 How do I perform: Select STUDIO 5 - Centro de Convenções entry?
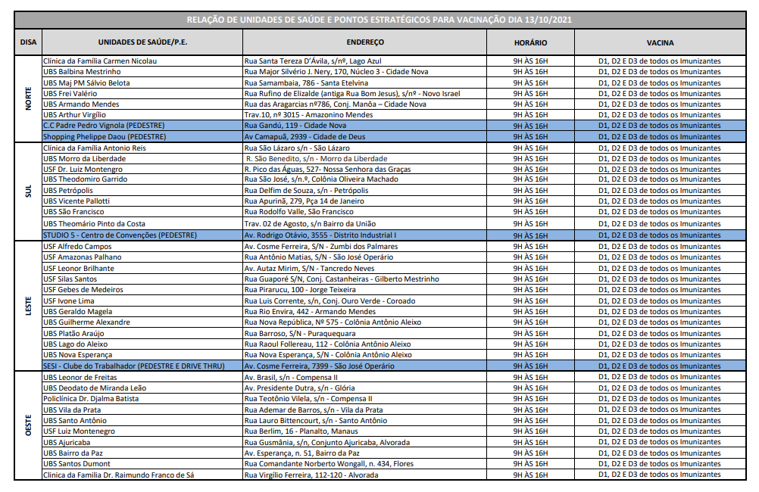pos(120,235)
